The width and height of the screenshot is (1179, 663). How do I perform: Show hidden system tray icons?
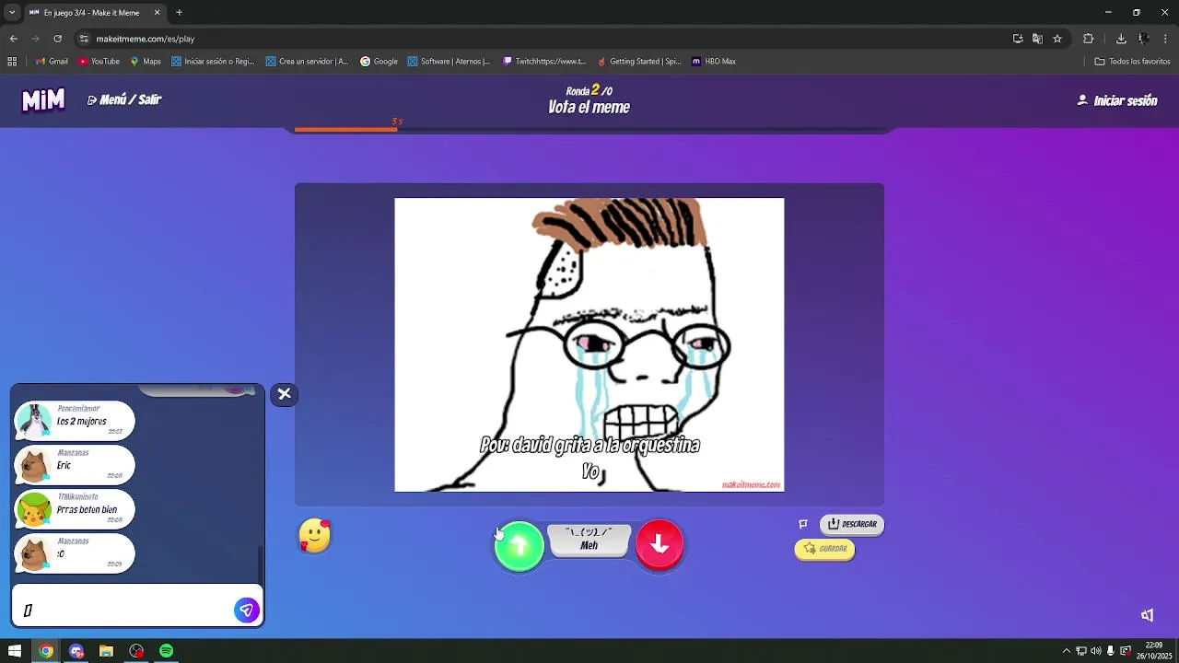pos(1067,651)
